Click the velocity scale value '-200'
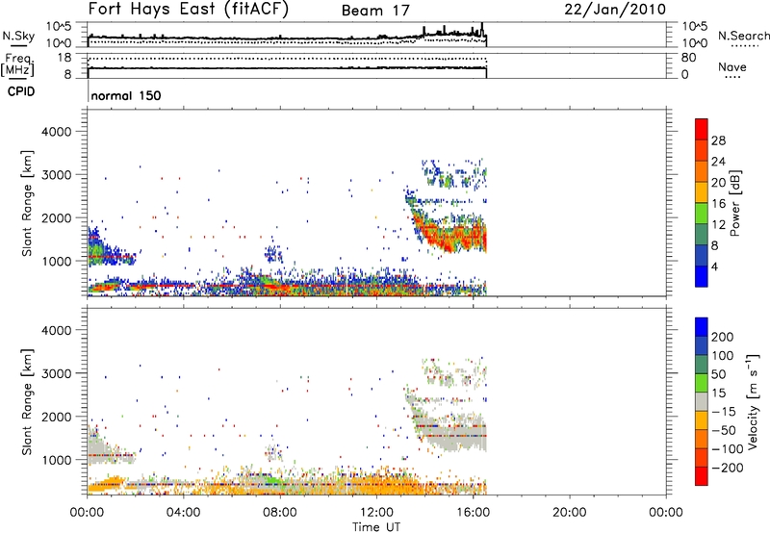The width and height of the screenshot is (770, 533). tap(727, 468)
